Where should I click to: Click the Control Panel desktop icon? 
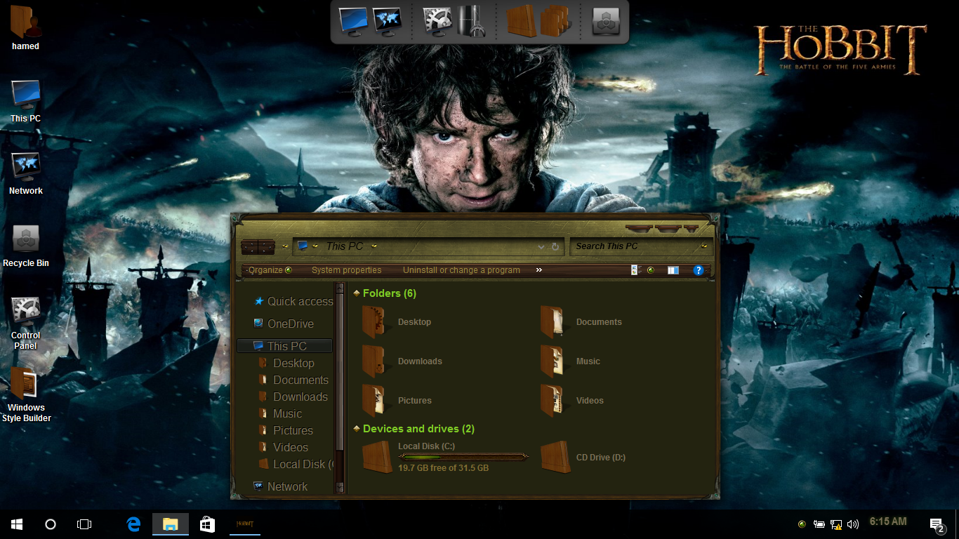coord(26,312)
